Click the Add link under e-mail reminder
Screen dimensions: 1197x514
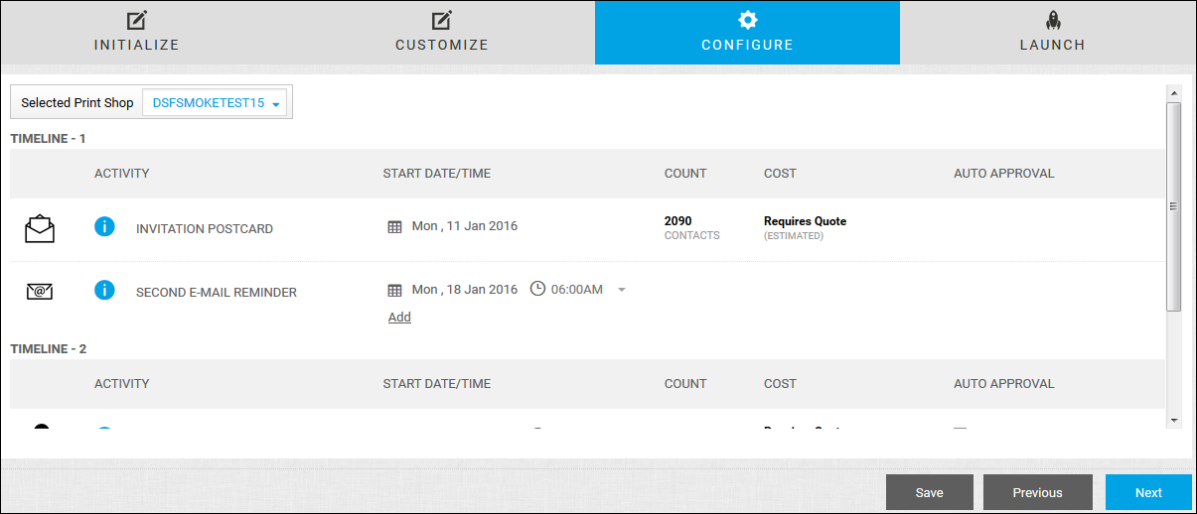(x=399, y=318)
